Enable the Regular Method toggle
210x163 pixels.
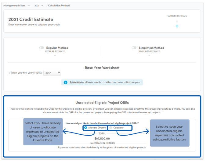click(42, 48)
